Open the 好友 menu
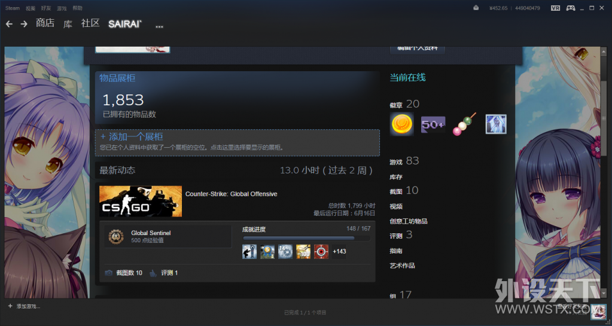This screenshot has height=326, width=612. coord(45,8)
